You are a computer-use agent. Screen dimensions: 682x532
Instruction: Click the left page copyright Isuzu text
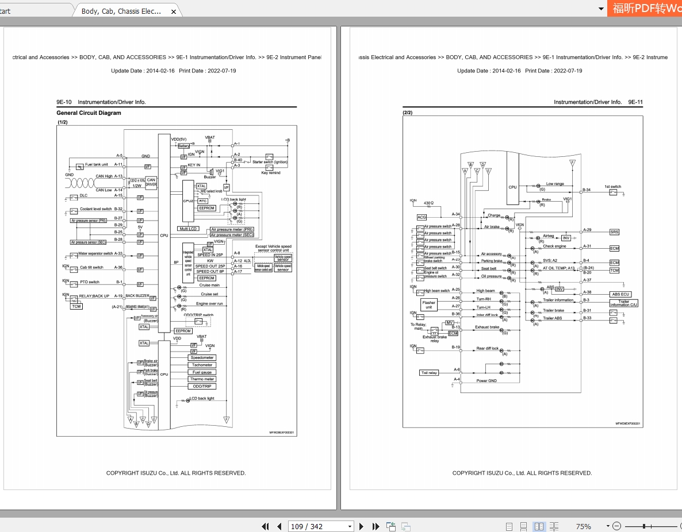point(176,473)
